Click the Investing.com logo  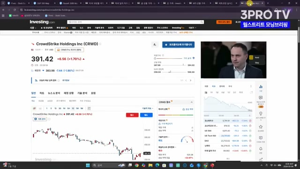[42, 22]
